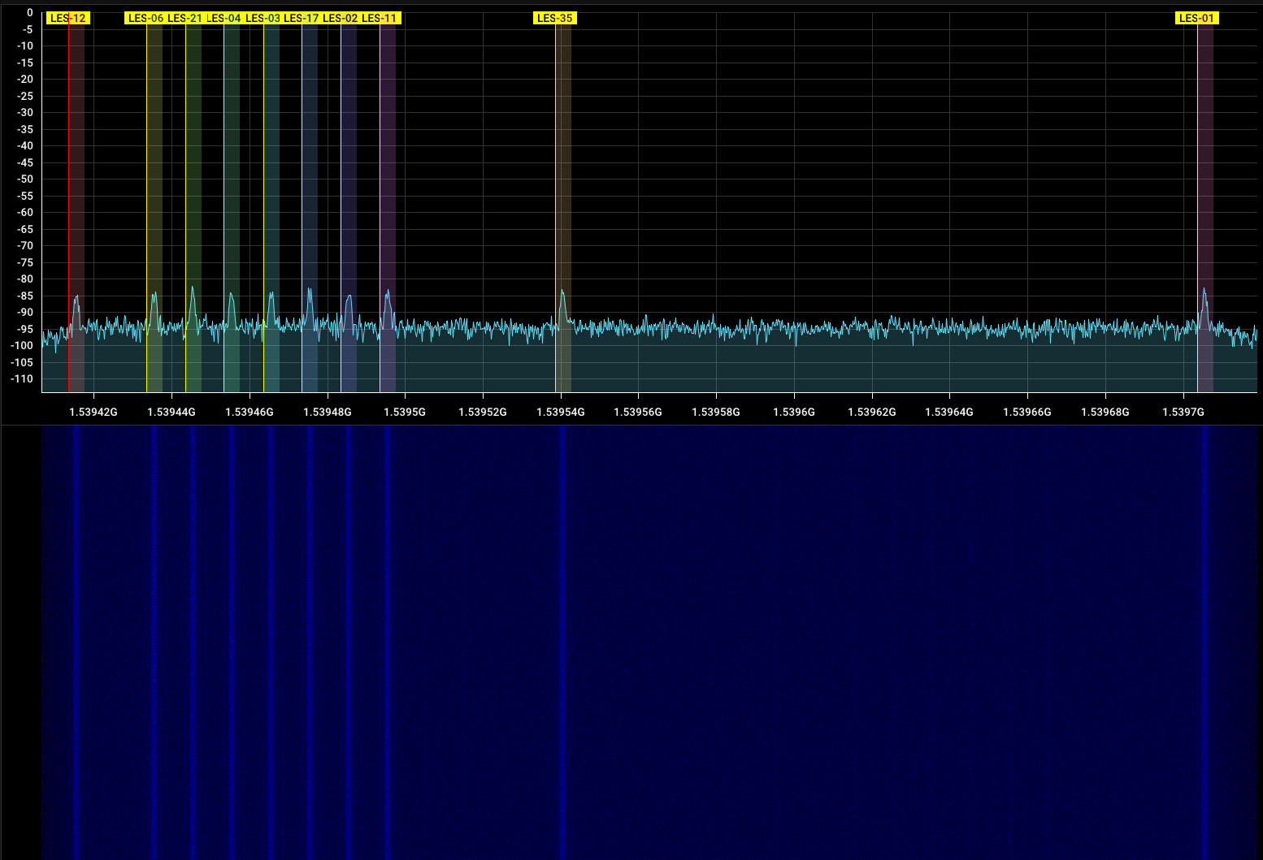Click the LES-35 trace in the waterfall

(x=562, y=642)
